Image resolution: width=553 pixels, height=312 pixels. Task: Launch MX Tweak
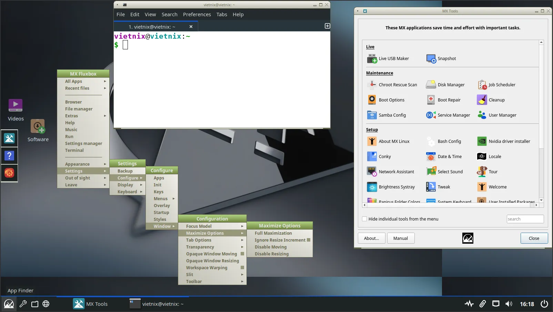click(x=438, y=187)
